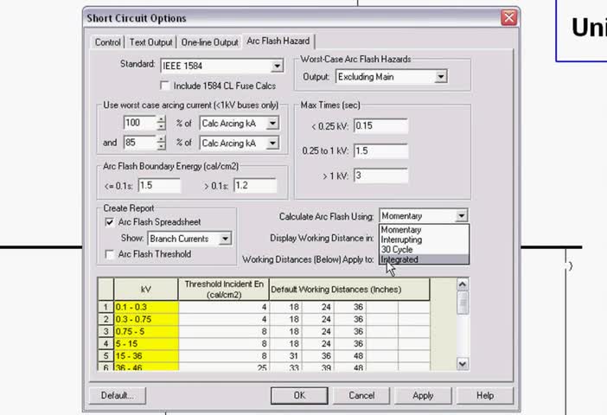Open the One-line Output tab

[209, 41]
